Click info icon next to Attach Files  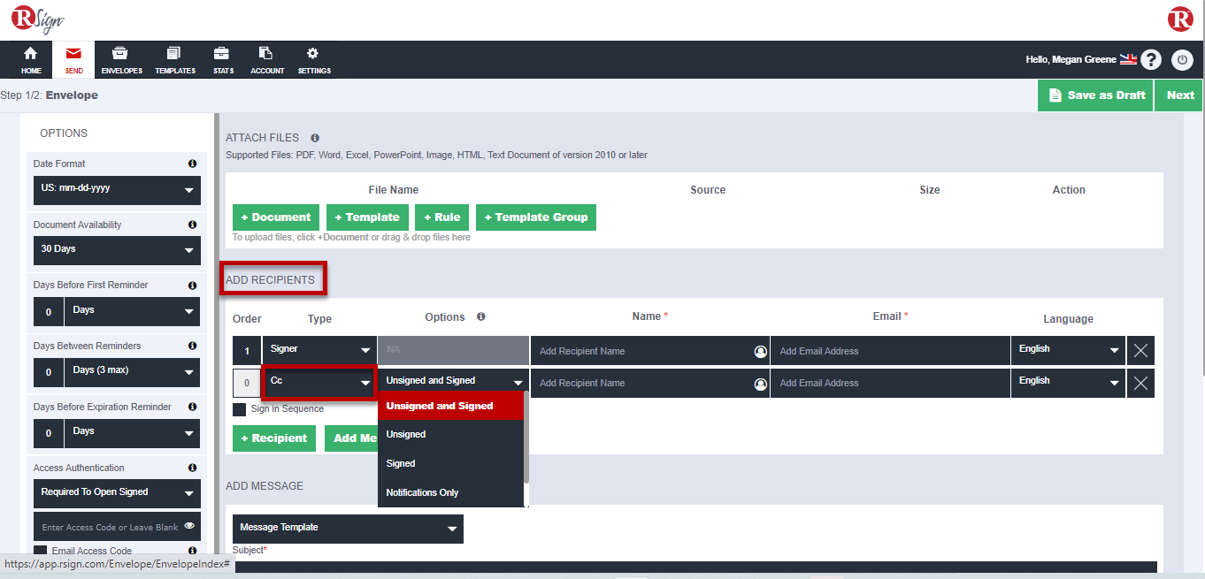coord(315,138)
